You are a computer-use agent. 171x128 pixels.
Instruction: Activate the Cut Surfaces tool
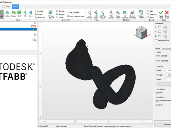(125, 15)
